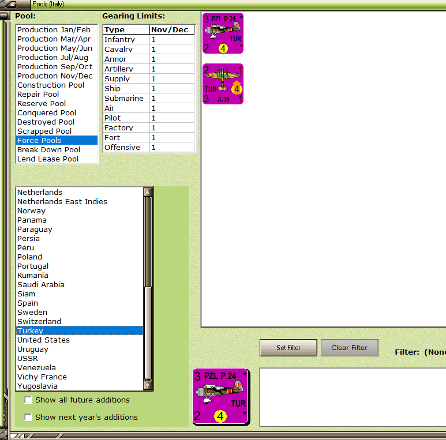Click the Nov/Dec column header
This screenshot has width=446, height=440.
click(172, 29)
